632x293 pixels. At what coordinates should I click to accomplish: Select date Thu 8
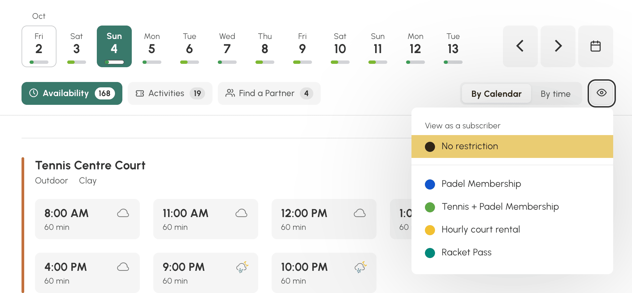(265, 46)
